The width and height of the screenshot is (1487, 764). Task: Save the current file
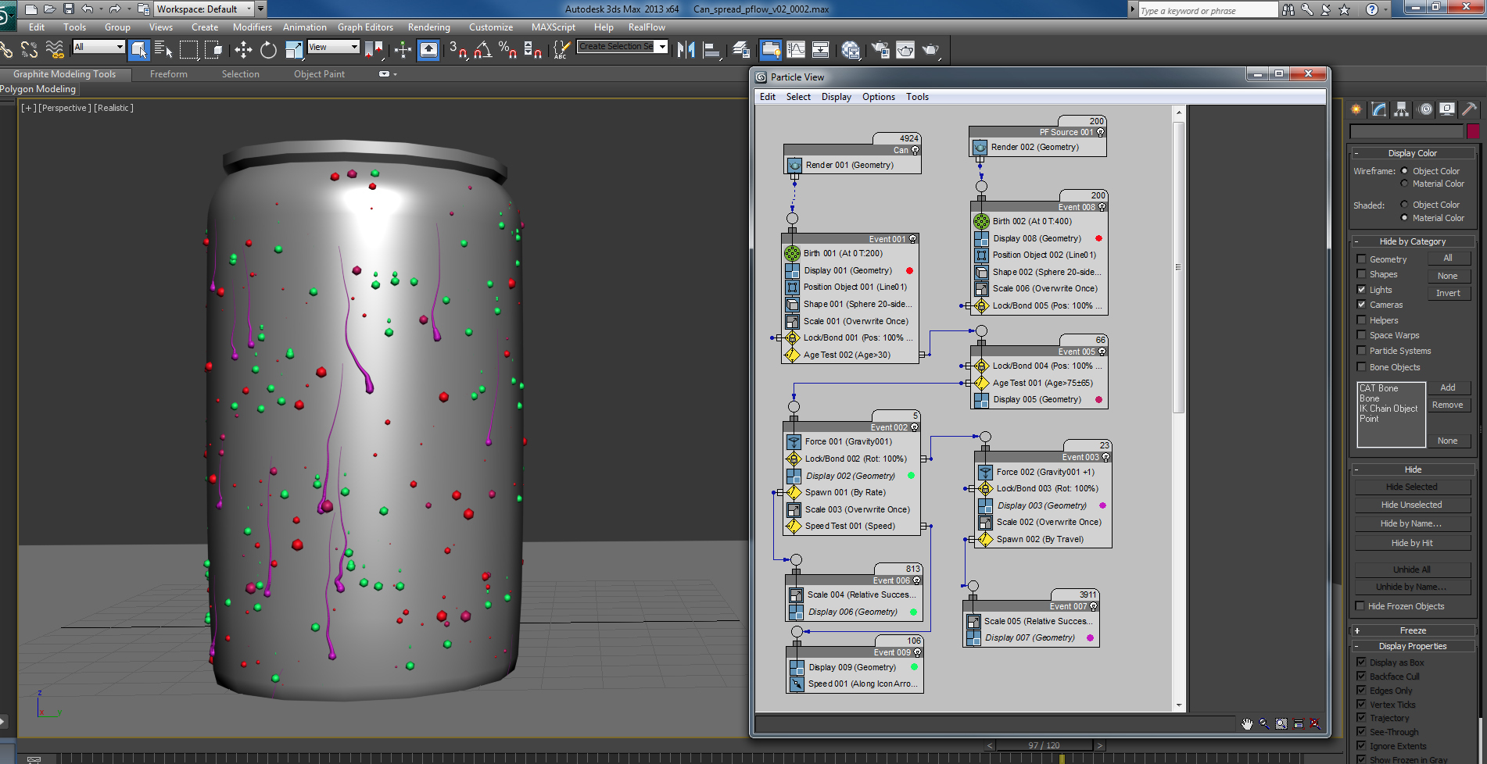click(x=68, y=9)
